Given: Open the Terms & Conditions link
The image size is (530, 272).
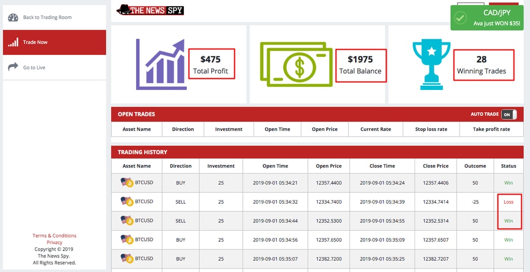Looking at the screenshot, I should point(54,236).
